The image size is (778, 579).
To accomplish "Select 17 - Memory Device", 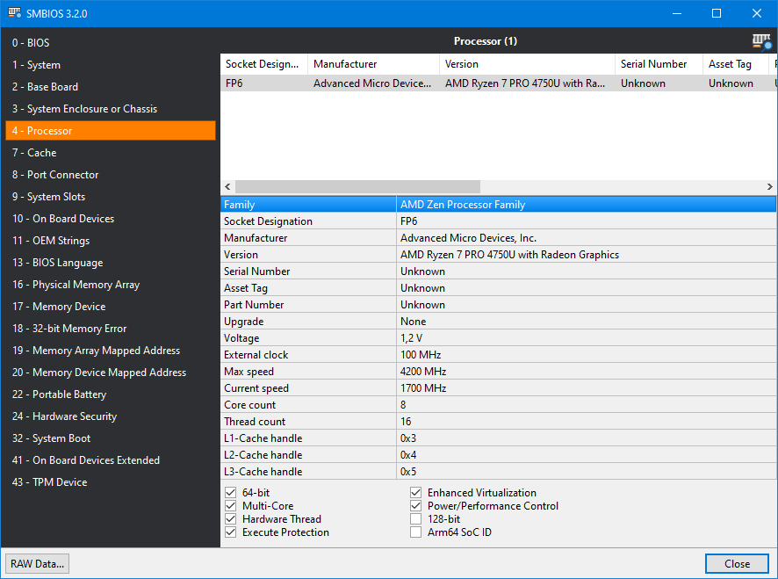I will tap(111, 307).
